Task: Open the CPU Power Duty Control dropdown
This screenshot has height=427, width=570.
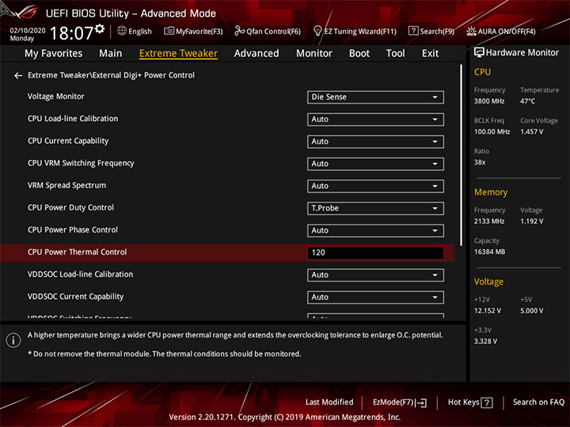Action: 375,209
